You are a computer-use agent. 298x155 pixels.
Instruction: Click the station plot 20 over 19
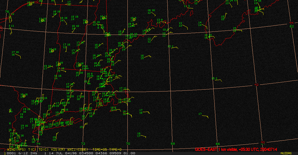click(x=40, y=133)
